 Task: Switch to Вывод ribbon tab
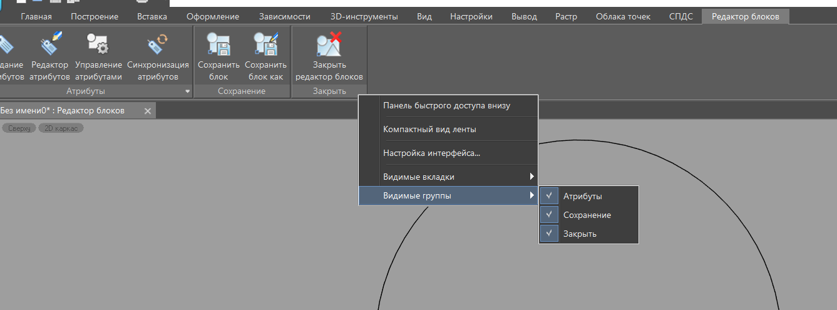click(x=524, y=16)
